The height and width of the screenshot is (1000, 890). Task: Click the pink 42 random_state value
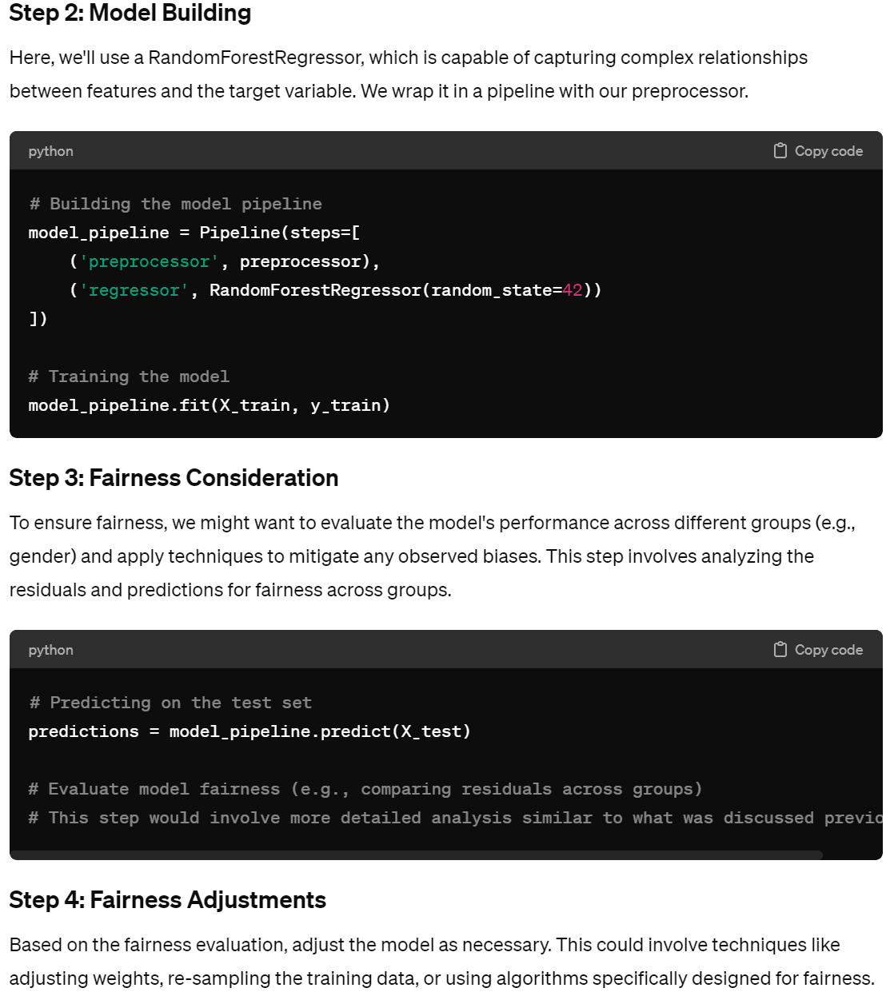[573, 290]
